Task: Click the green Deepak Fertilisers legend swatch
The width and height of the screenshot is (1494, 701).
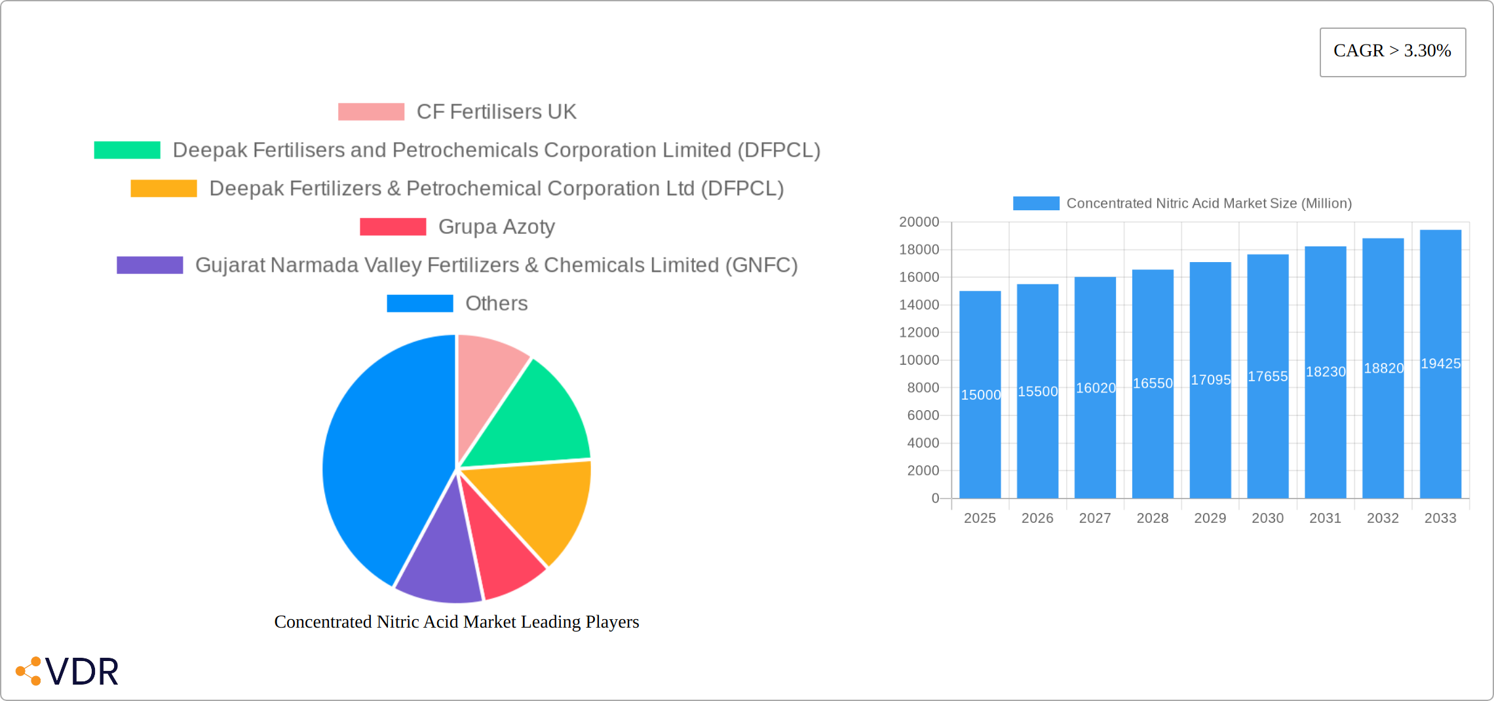Action: [127, 150]
